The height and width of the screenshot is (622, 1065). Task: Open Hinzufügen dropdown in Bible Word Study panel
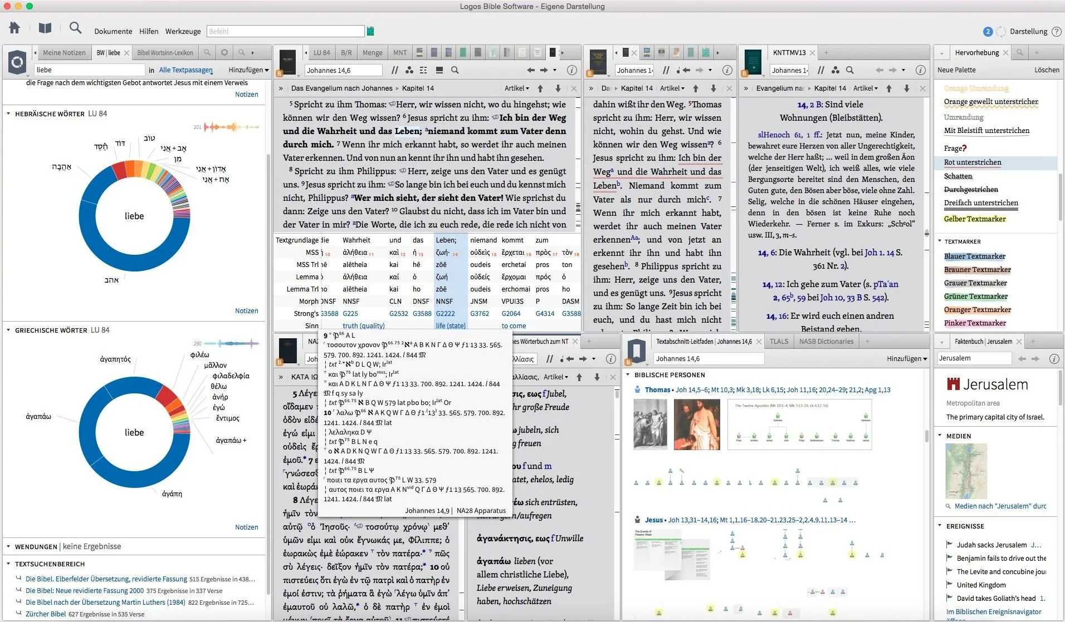coord(248,70)
